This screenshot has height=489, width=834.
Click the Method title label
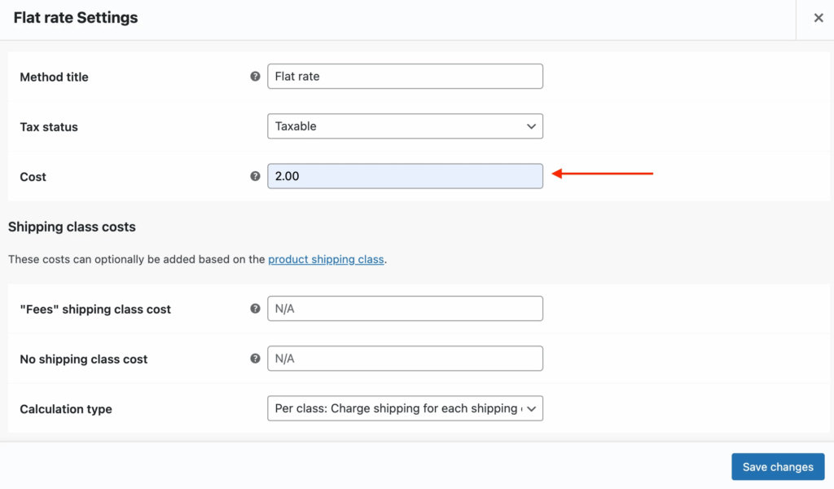tap(54, 77)
